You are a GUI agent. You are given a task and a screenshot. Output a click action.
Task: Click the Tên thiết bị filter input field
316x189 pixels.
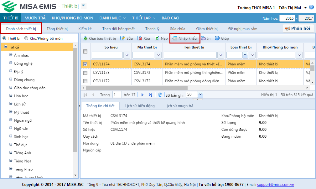pyautogui.click(x=190, y=55)
